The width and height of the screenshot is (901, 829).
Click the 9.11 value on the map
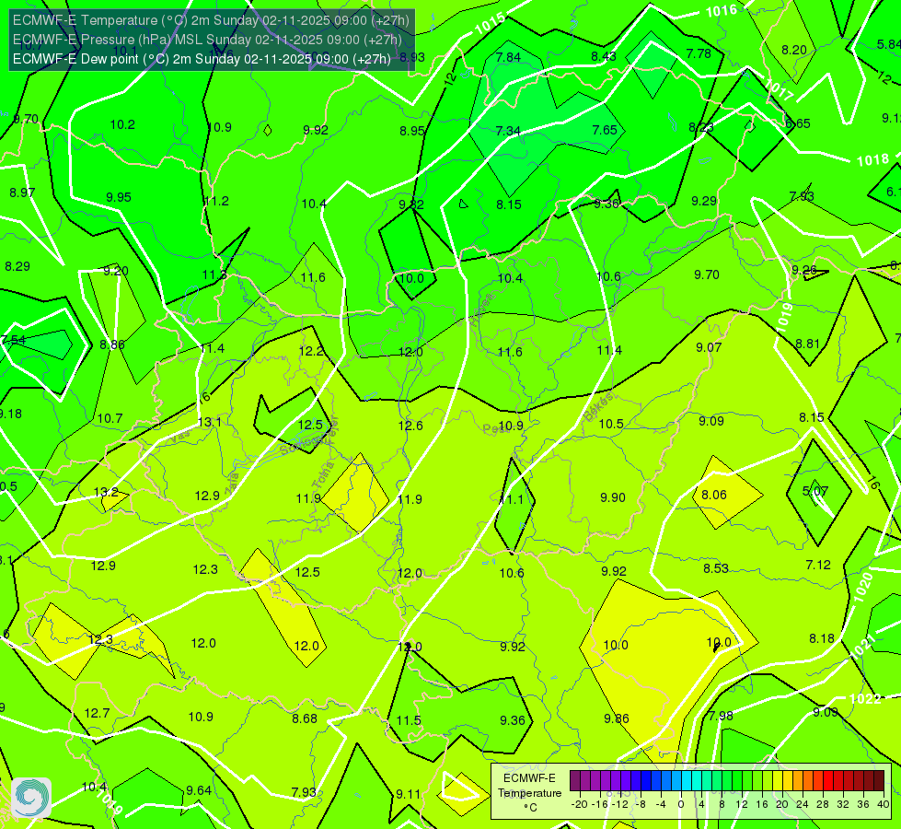pyautogui.click(x=408, y=794)
